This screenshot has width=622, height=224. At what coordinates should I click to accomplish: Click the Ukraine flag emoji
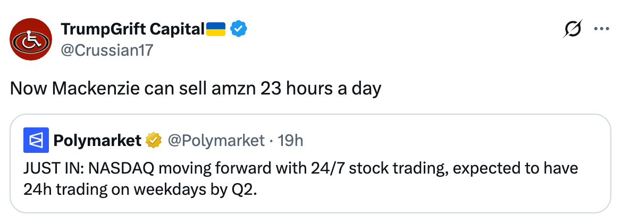(216, 29)
